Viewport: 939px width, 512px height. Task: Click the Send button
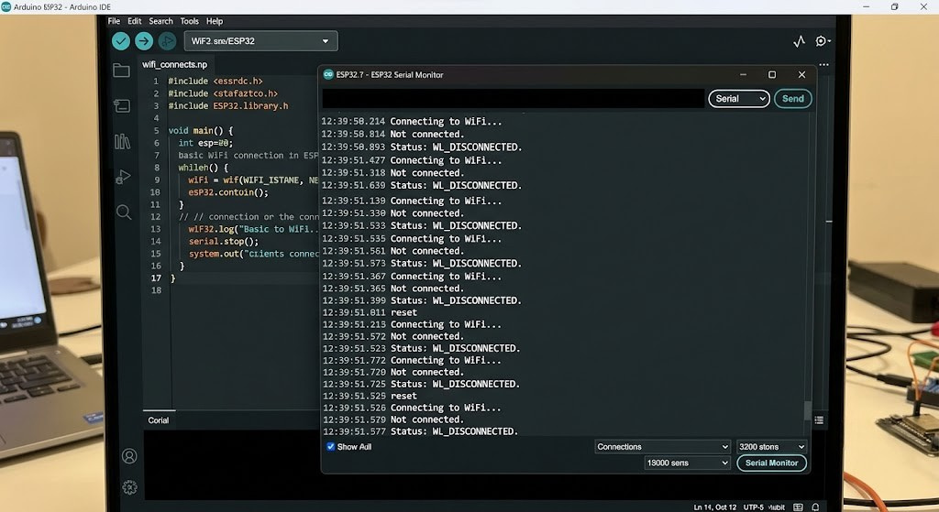tap(793, 99)
